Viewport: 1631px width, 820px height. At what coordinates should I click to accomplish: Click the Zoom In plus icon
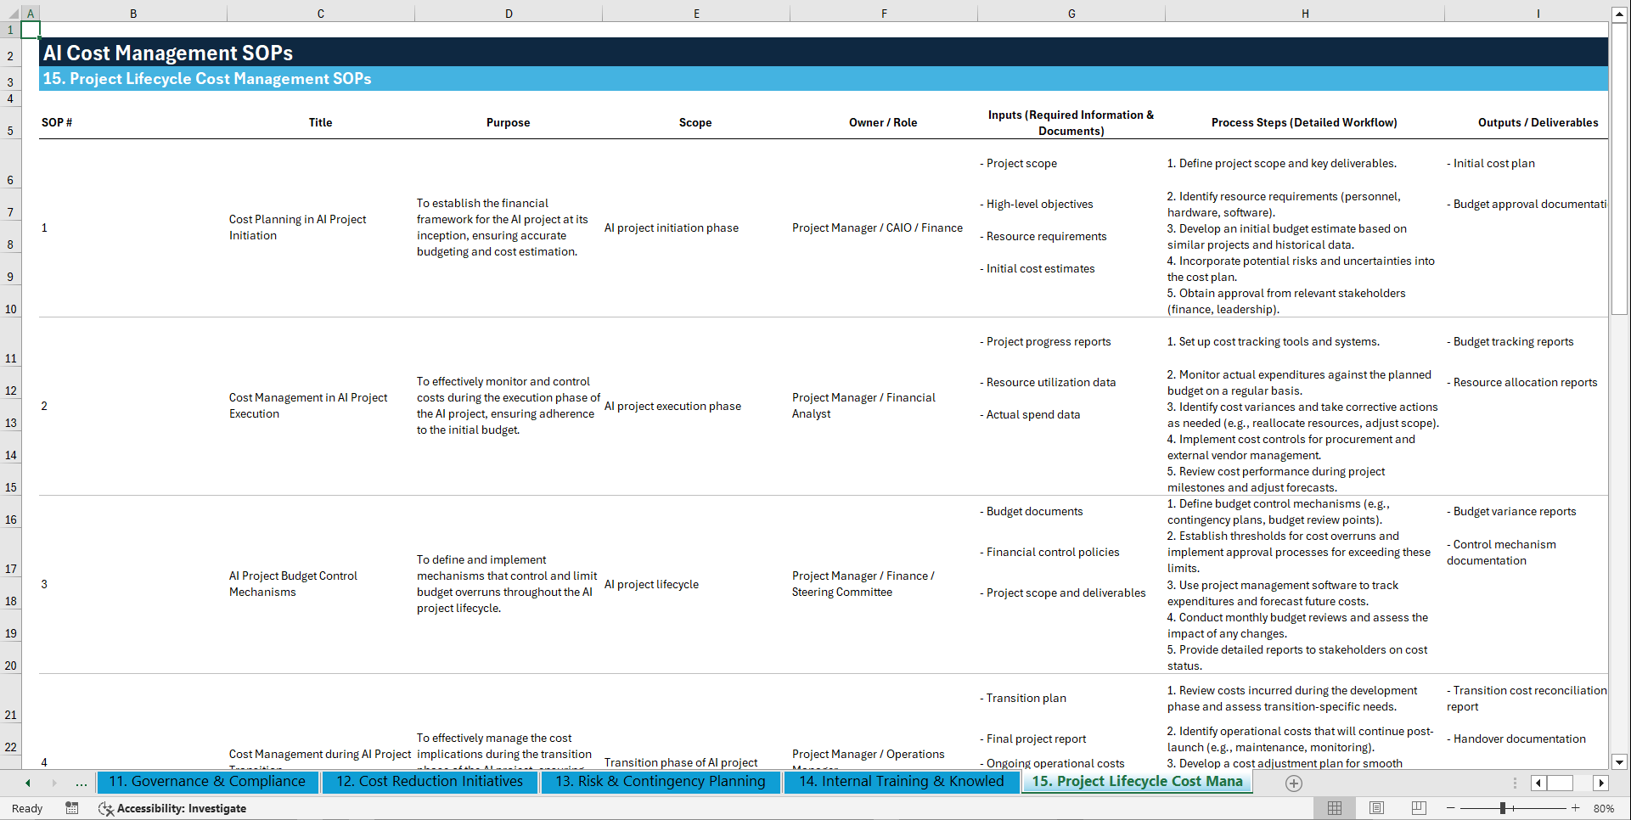coord(1576,808)
